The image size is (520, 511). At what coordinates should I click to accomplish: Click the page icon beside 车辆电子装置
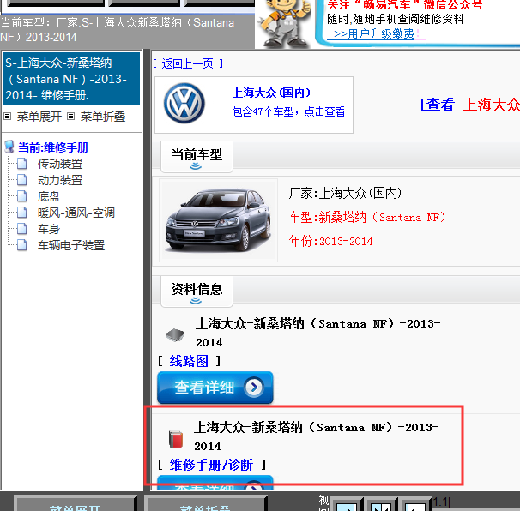[22, 245]
